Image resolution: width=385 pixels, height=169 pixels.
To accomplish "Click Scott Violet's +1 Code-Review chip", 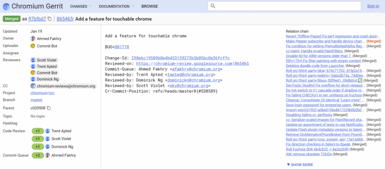I will click(38, 139).
